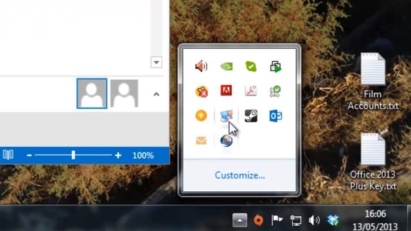Select the highlighted contact photo placeholder
This screenshot has height=231, width=411.
click(x=92, y=93)
